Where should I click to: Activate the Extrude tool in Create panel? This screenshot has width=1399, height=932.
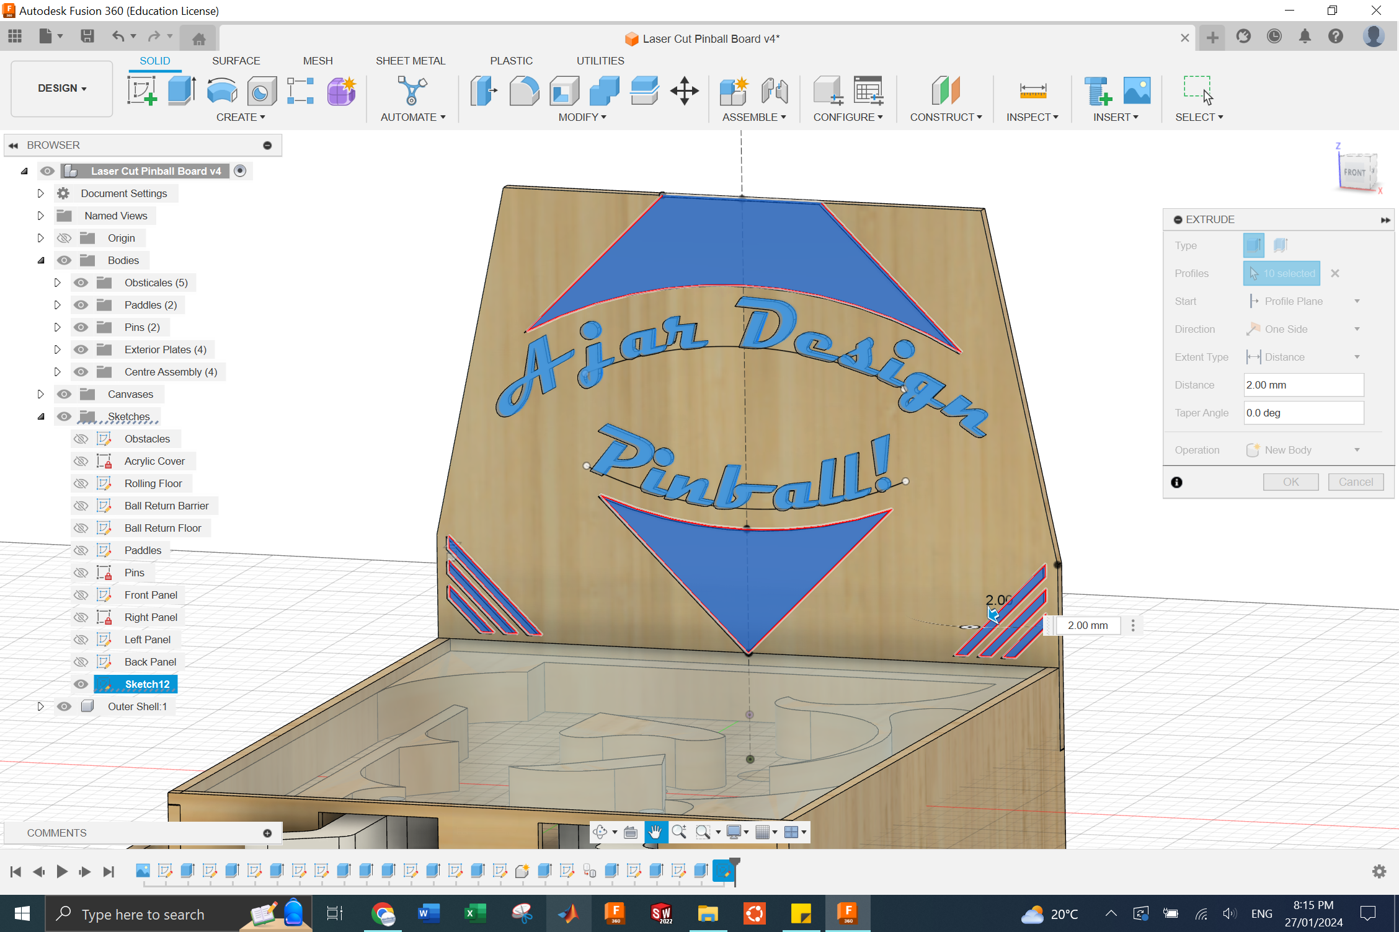pyautogui.click(x=180, y=90)
